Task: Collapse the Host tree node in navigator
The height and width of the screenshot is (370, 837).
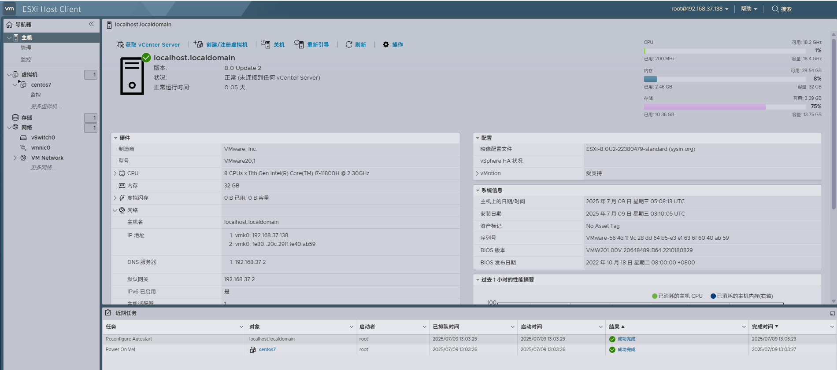Action: point(9,38)
